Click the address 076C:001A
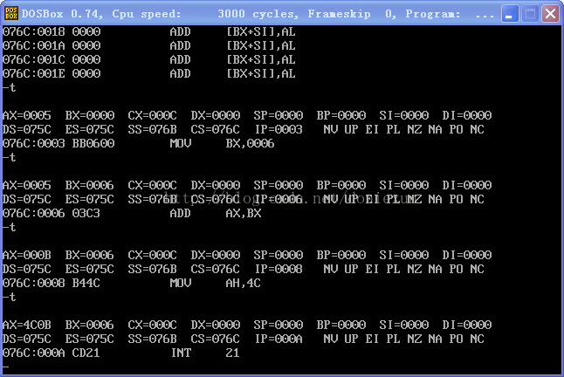The height and width of the screenshot is (377, 564). tap(34, 45)
